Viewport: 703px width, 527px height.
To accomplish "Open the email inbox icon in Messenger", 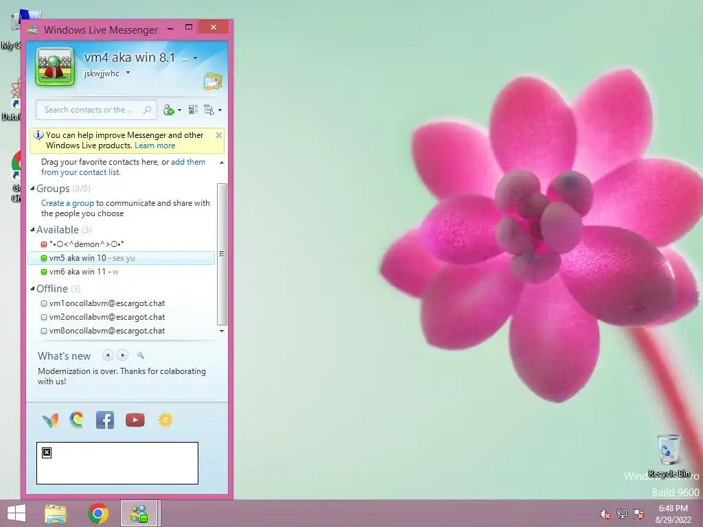I will point(213,82).
